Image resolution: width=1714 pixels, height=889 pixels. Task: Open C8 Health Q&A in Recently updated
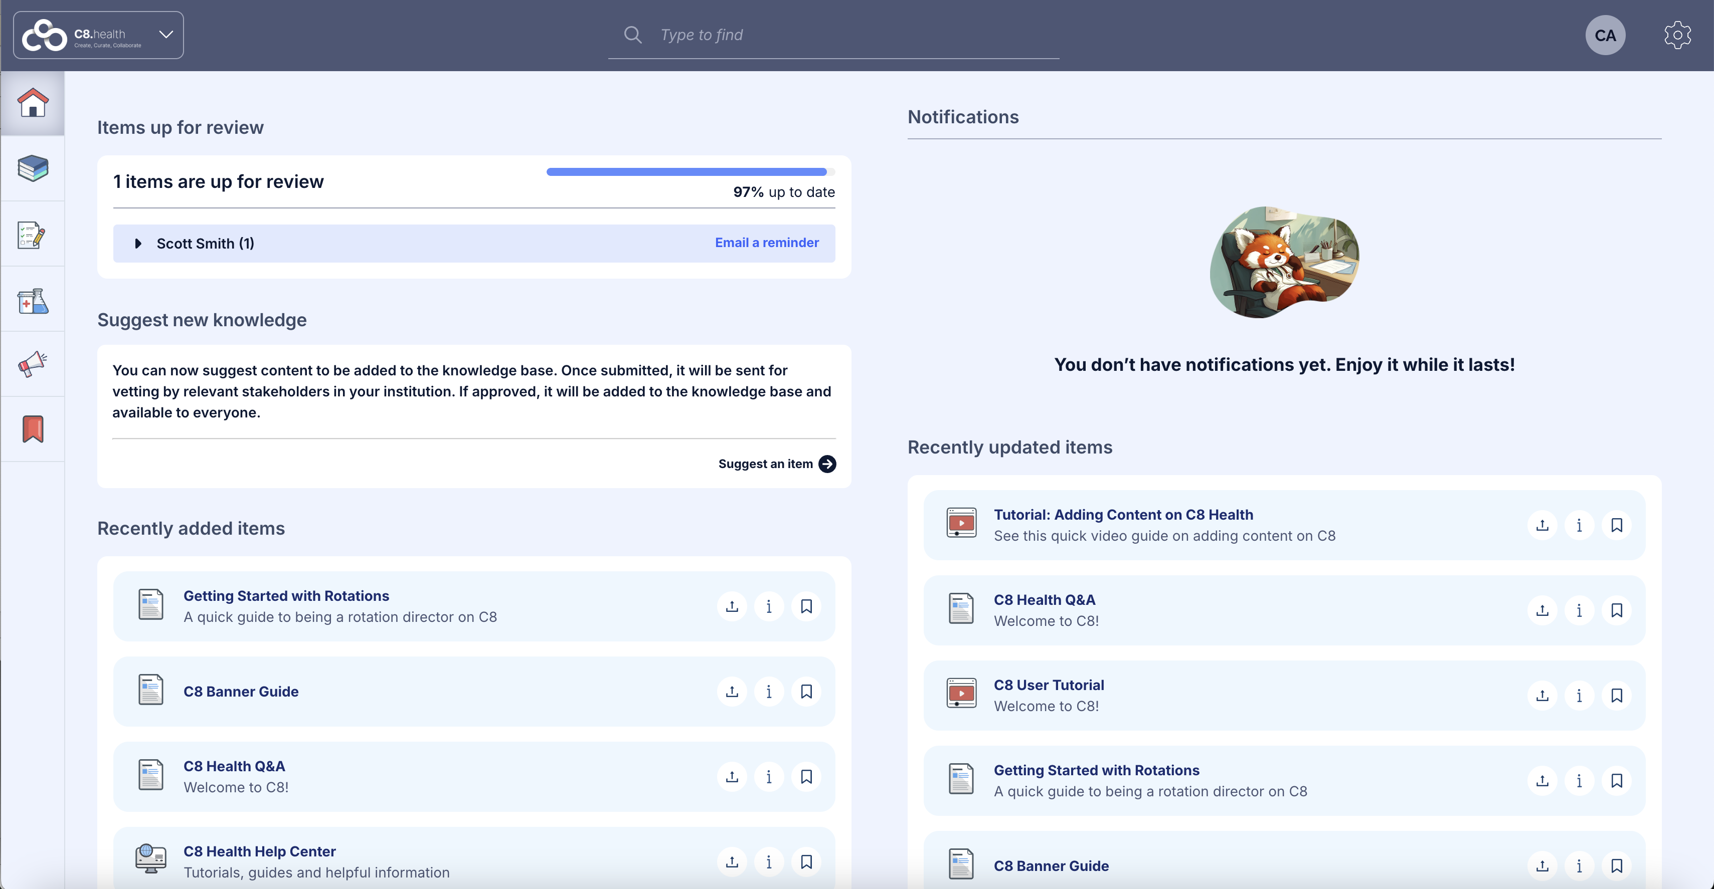click(x=1044, y=600)
